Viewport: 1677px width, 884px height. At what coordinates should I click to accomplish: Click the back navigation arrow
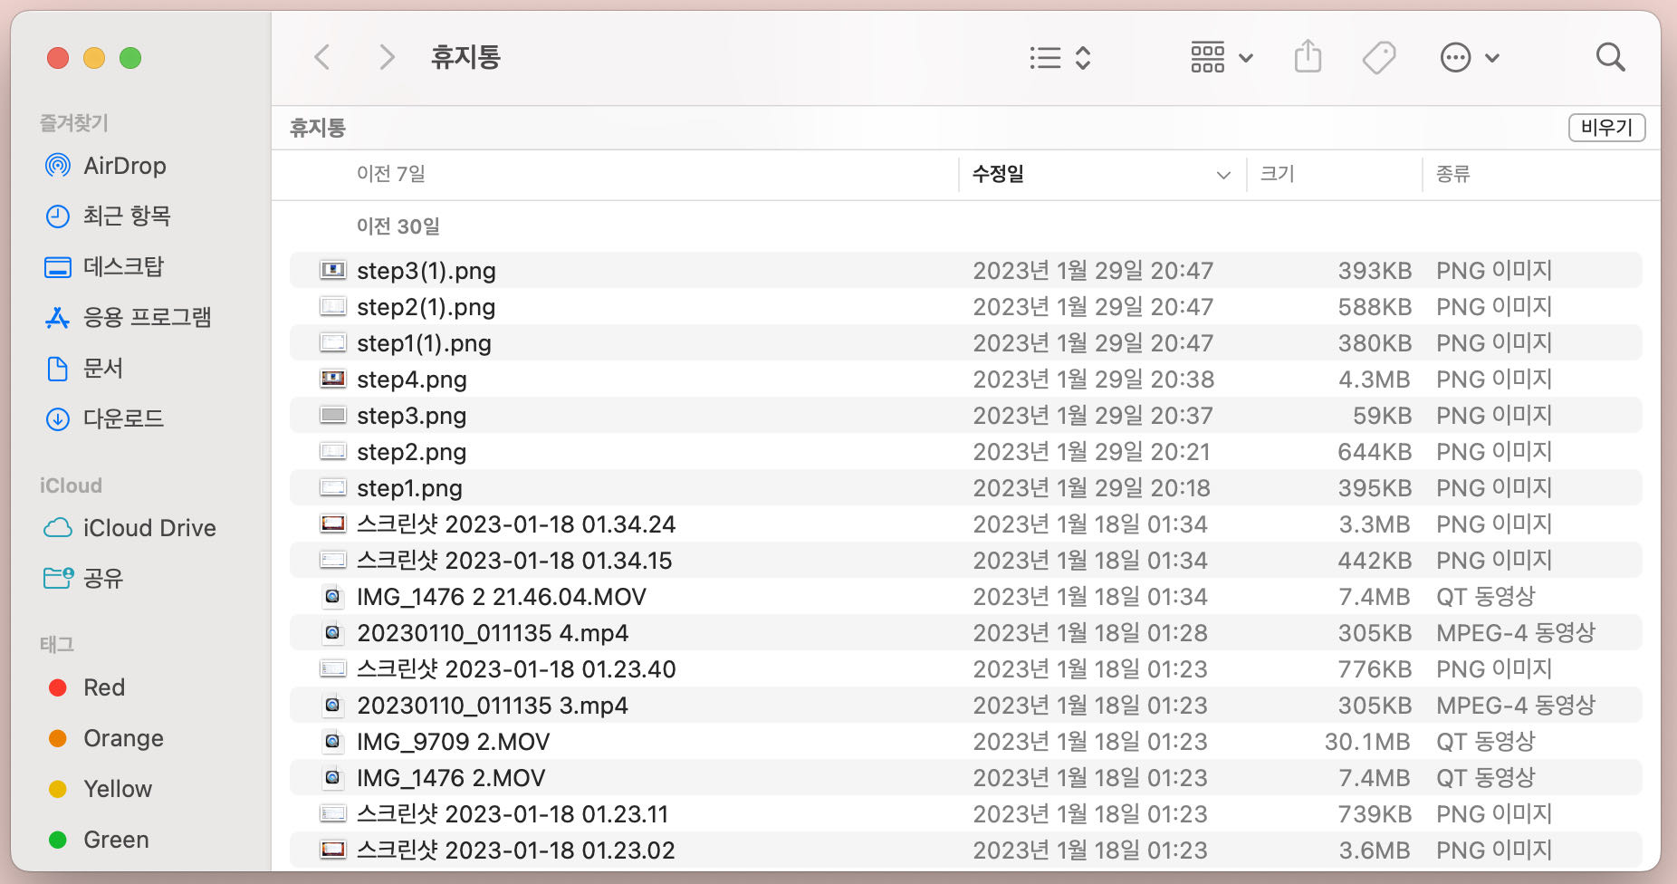(321, 57)
